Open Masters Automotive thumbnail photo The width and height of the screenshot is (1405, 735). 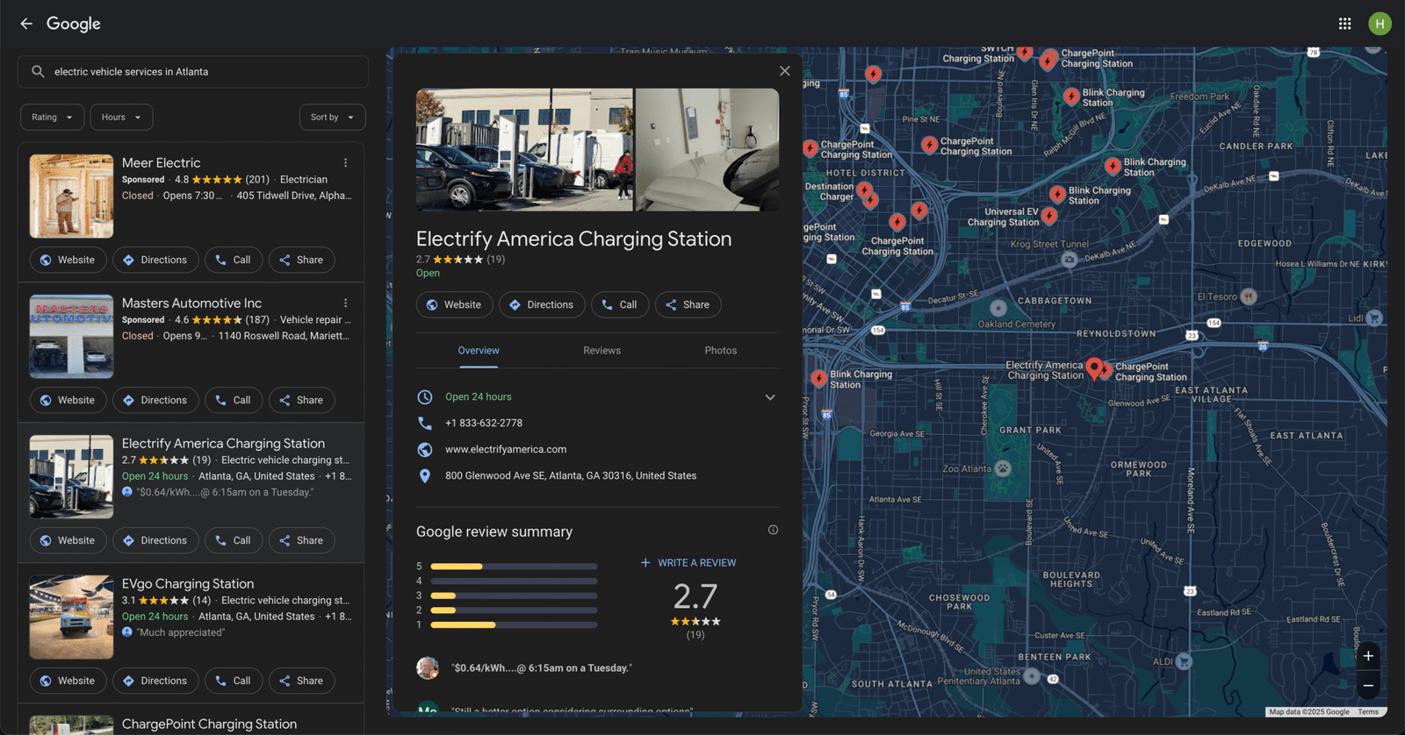click(71, 337)
